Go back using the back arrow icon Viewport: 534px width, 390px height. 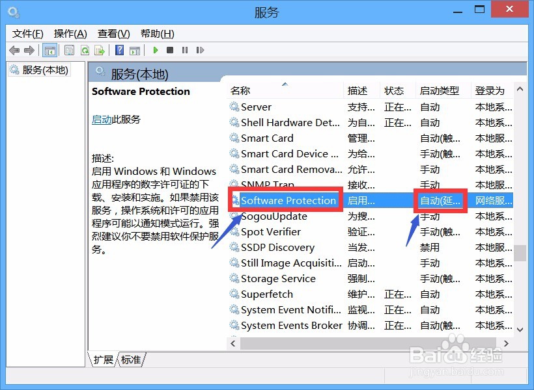(14, 50)
